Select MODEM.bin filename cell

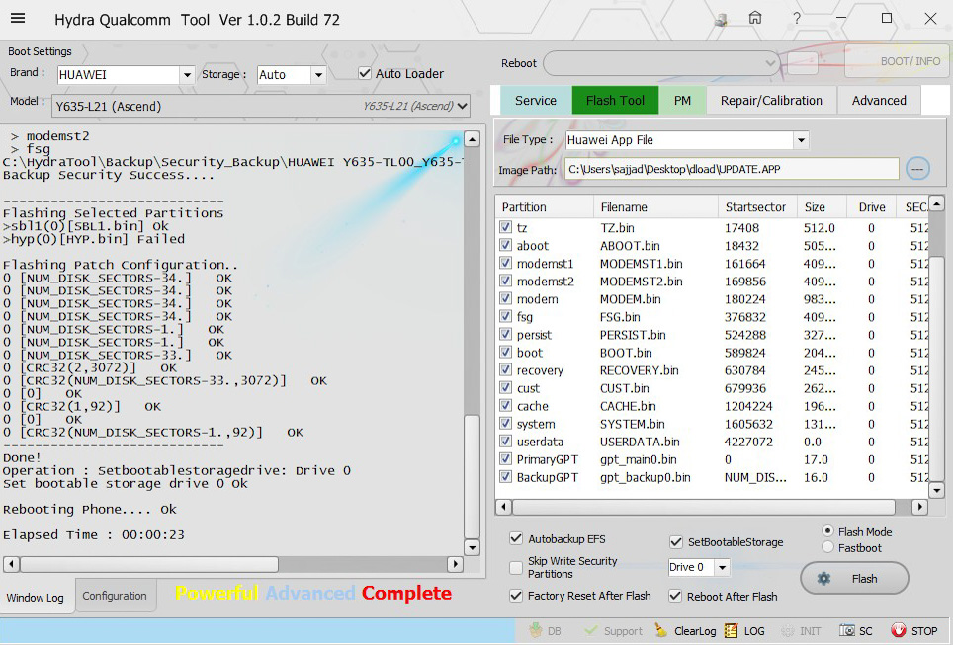coord(631,299)
